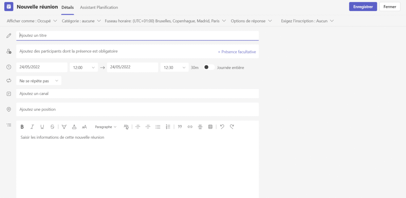Open the Fuseau horaire timezone dropdown

coord(165,21)
